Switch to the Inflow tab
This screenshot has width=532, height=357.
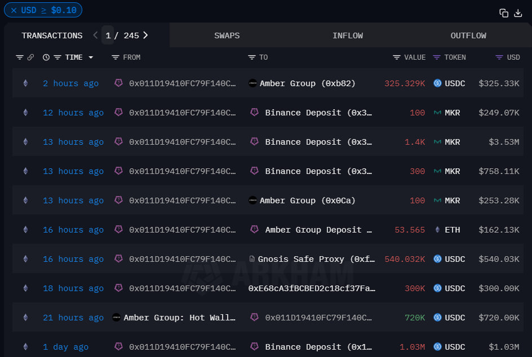(347, 35)
